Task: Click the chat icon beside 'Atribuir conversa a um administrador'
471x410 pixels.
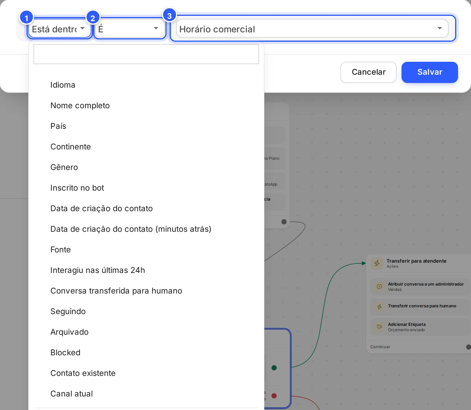Action: (x=379, y=286)
